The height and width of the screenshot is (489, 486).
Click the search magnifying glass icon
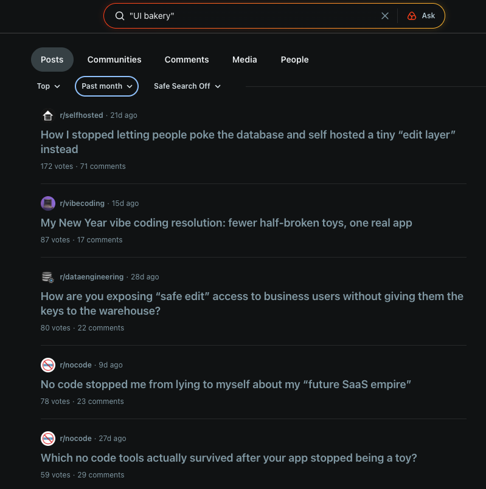(x=120, y=16)
